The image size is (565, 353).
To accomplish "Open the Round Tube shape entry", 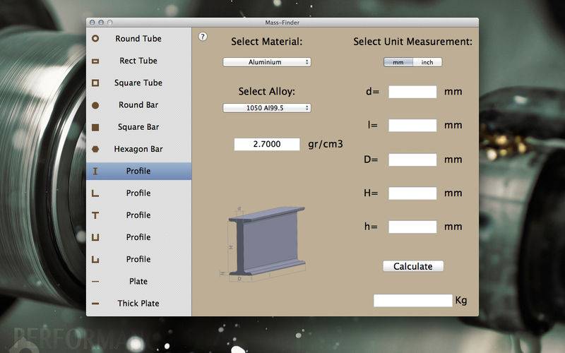I will coord(138,39).
